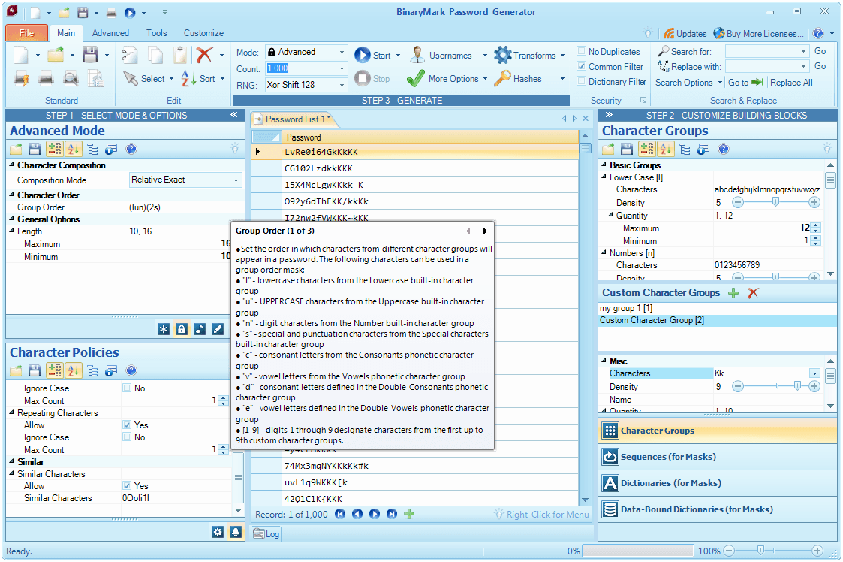This screenshot has width=843, height=562.
Task: Open the Count dropdown
Action: point(342,68)
